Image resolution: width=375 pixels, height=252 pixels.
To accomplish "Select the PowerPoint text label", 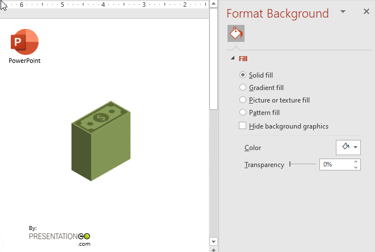I will (24, 61).
